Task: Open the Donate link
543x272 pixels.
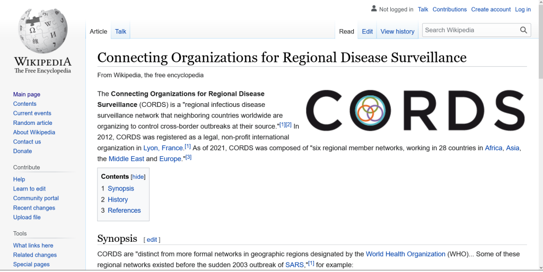Action: pyautogui.click(x=22, y=151)
